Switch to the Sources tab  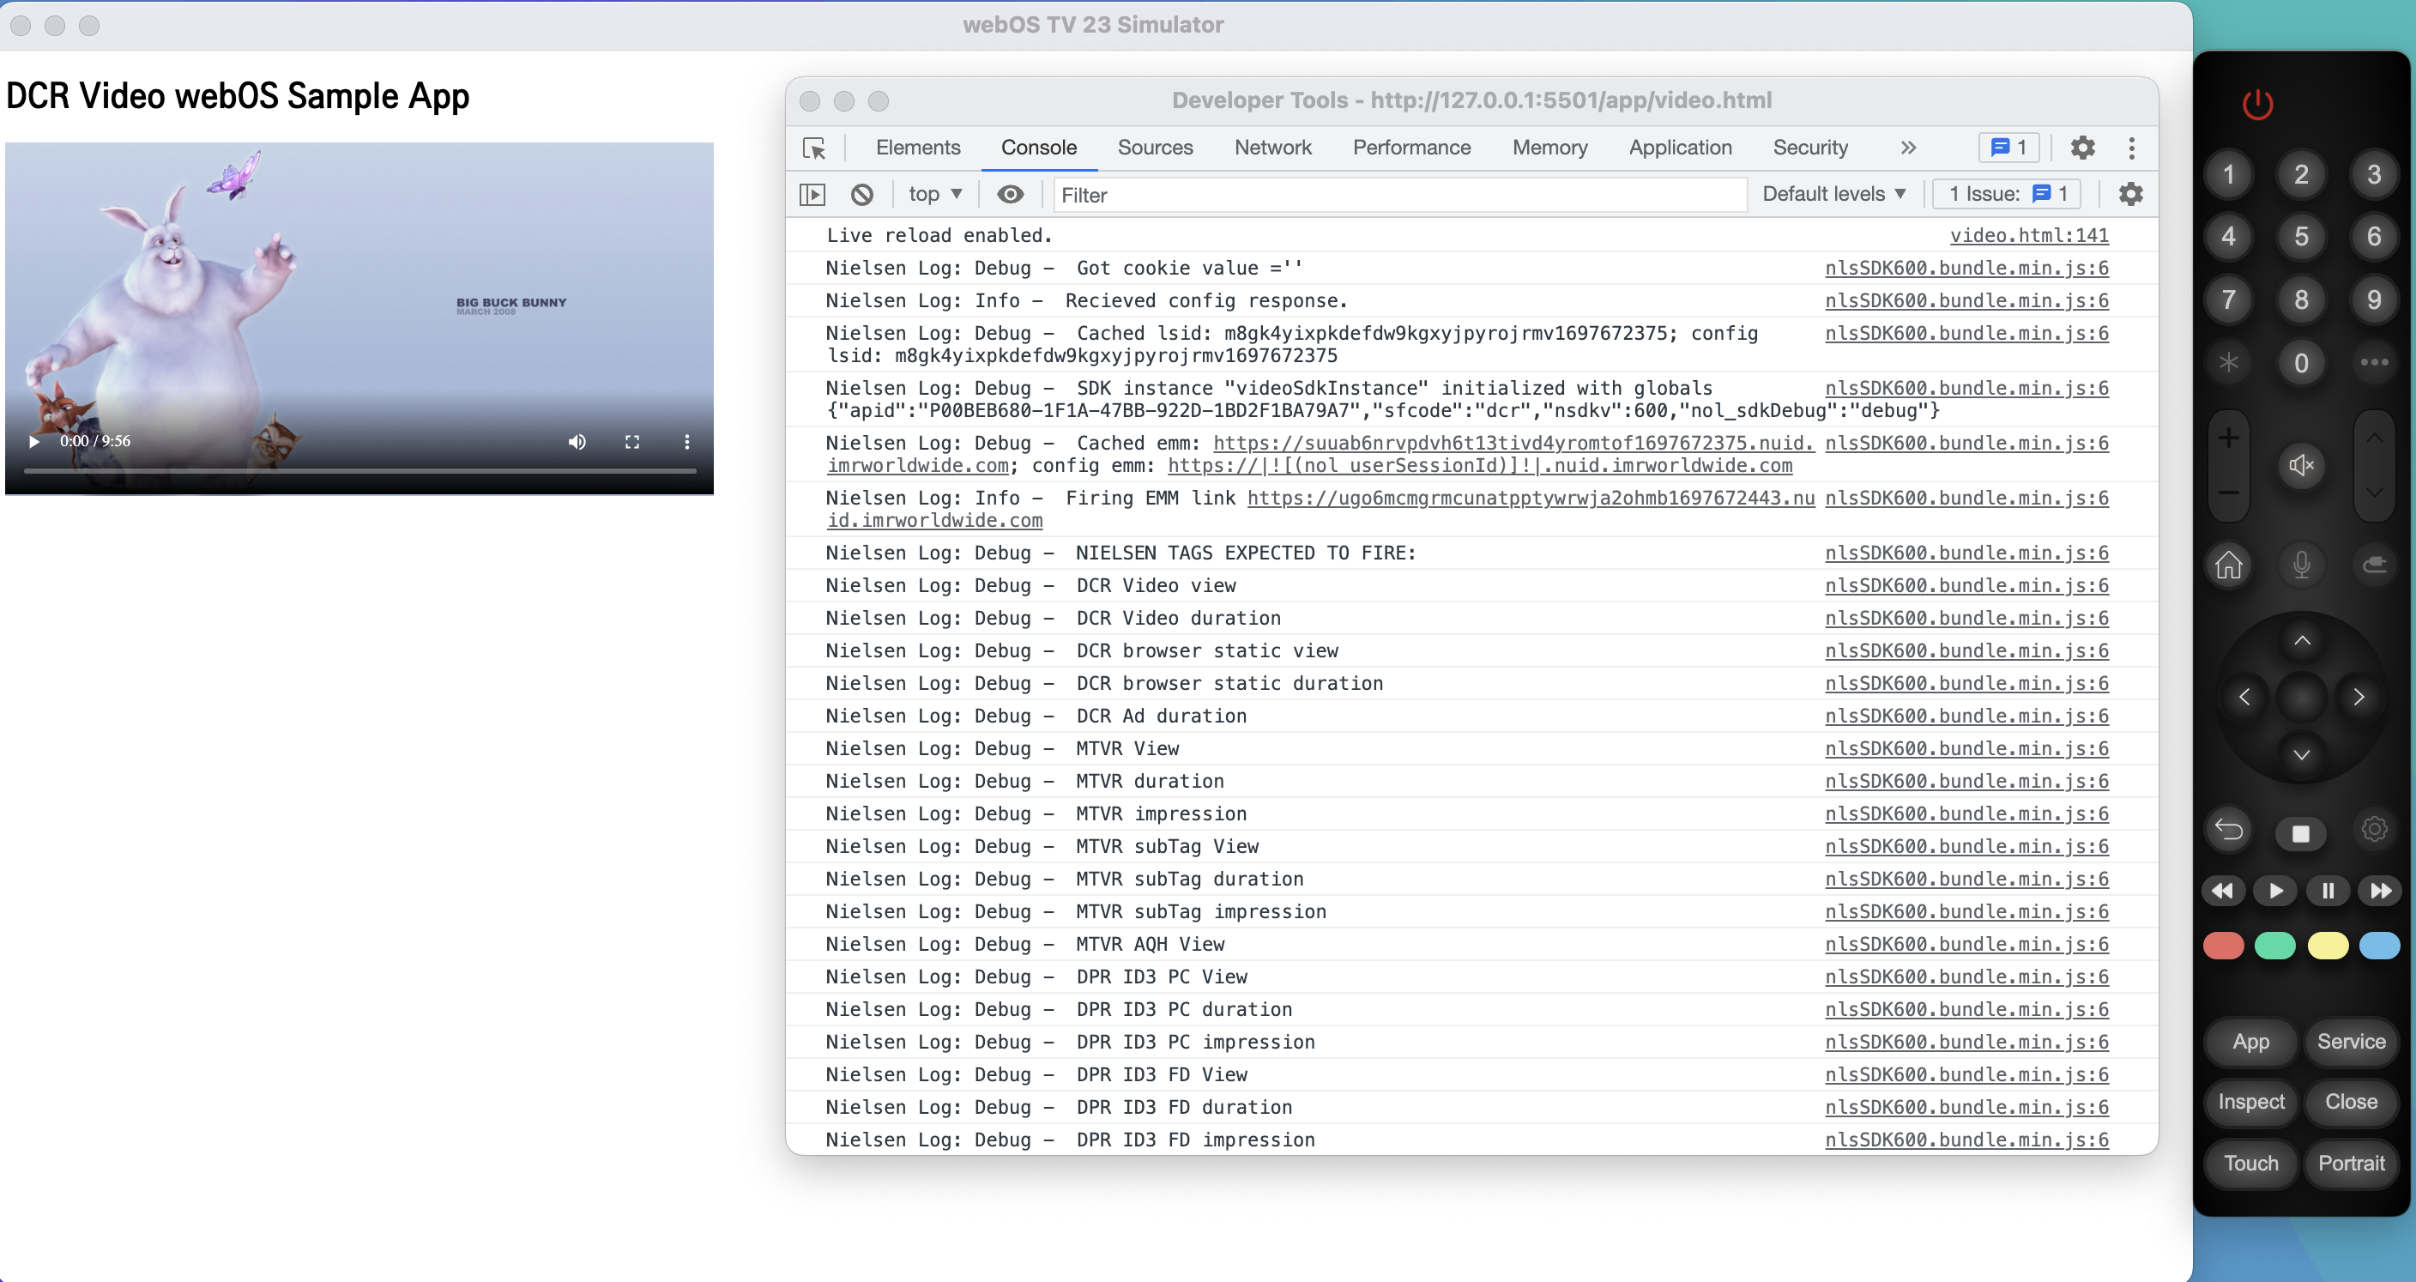pyautogui.click(x=1155, y=148)
